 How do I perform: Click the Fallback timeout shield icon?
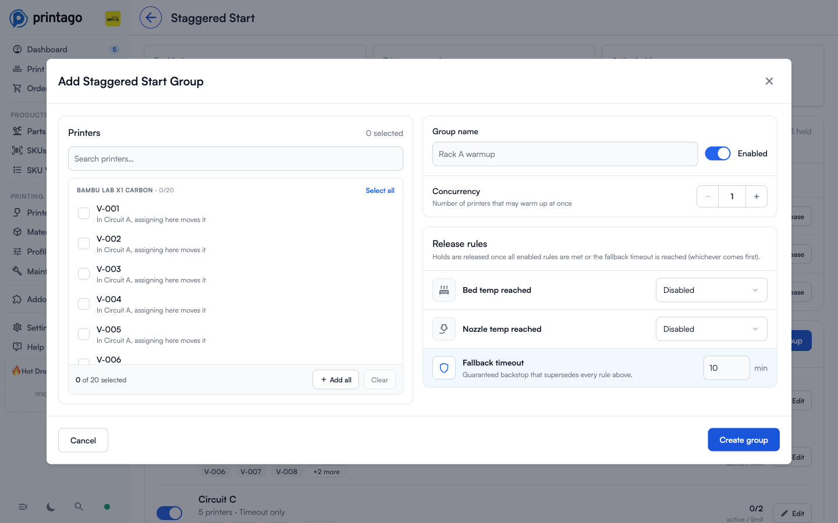pyautogui.click(x=444, y=368)
